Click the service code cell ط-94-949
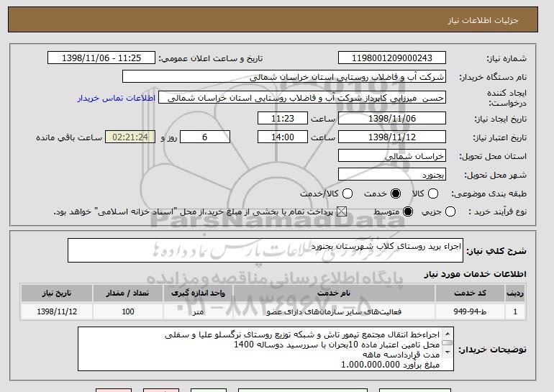This screenshot has height=392, width=554. (x=470, y=311)
